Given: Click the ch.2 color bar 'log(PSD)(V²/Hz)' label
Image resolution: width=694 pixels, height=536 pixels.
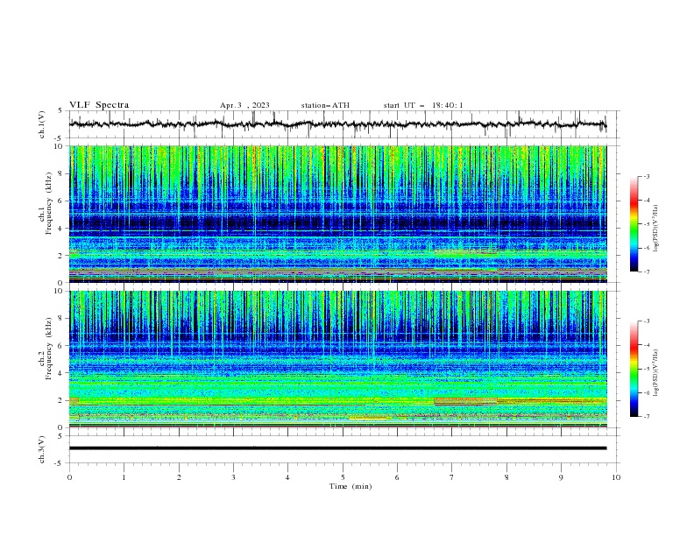Looking at the screenshot, I should [x=655, y=372].
